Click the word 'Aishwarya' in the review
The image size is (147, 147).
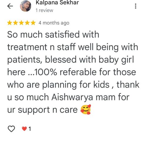(72, 97)
